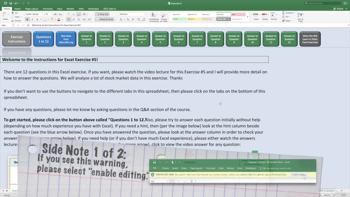The height and width of the screenshot is (197, 350).
Task: Toggle Merge & Center
Action: [x=104, y=19]
